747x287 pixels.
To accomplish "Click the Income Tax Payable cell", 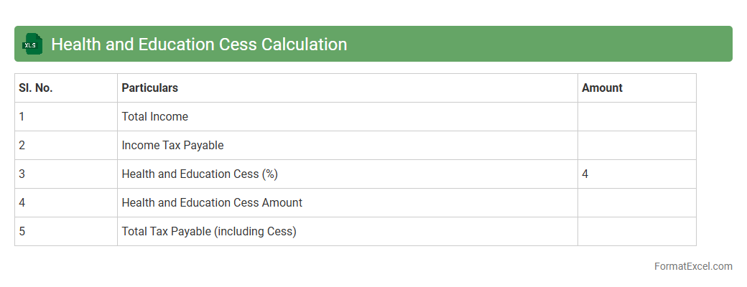I will pos(172,146).
